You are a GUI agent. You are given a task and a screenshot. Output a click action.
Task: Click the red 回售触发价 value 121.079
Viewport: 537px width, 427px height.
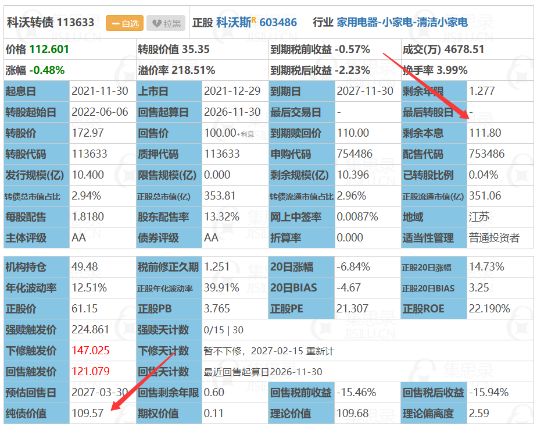coord(91,371)
